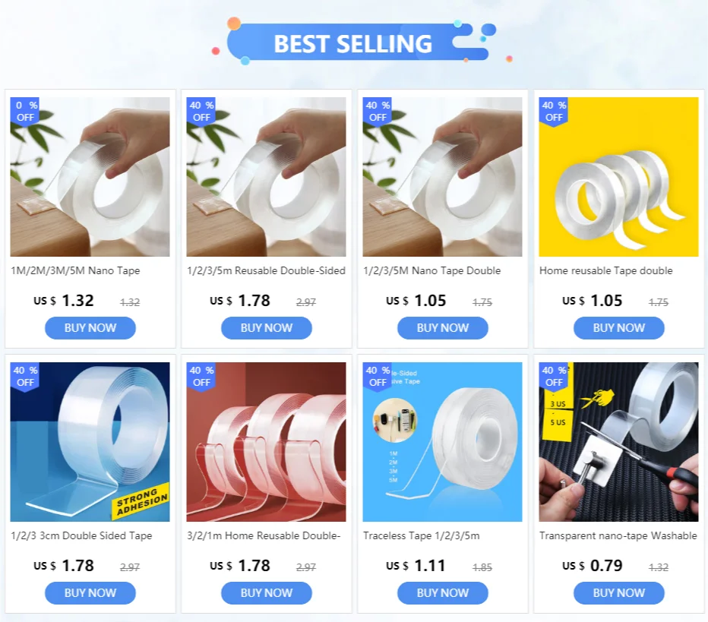Buy the 1M/2M/3M/5M Nano Tape now

90,327
